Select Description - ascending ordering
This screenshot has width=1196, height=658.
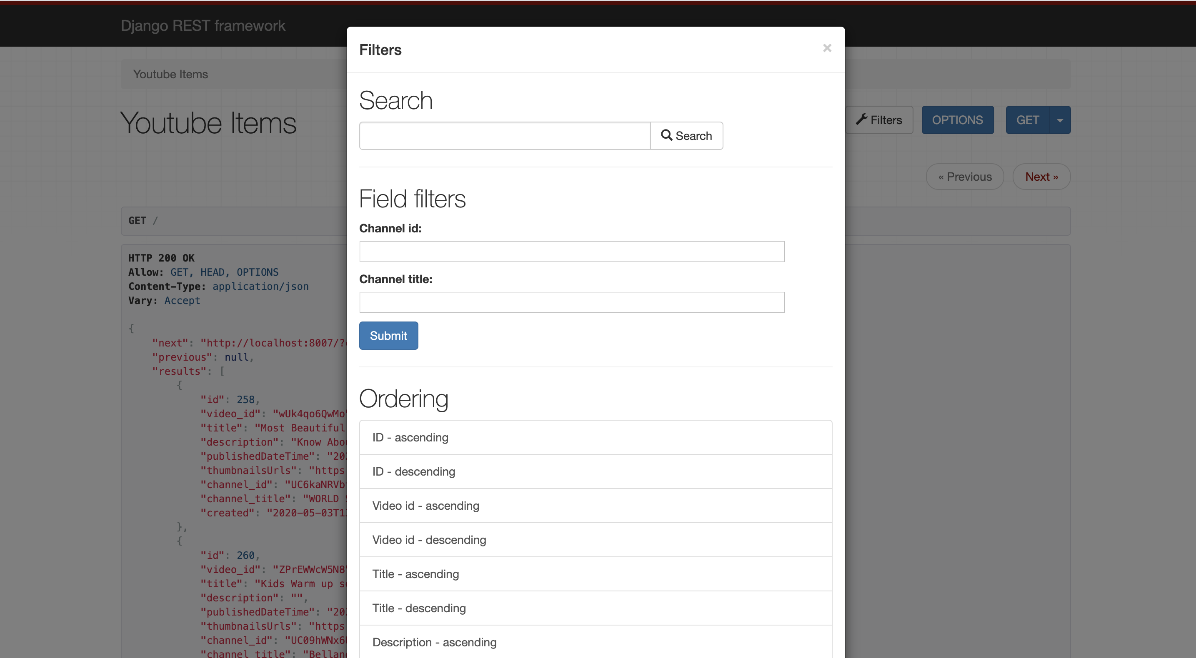pyautogui.click(x=595, y=642)
